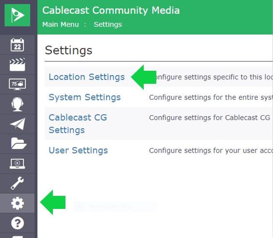Viewport: 273px width, 238px height.
Task: Open System Settings link
Action: click(84, 97)
